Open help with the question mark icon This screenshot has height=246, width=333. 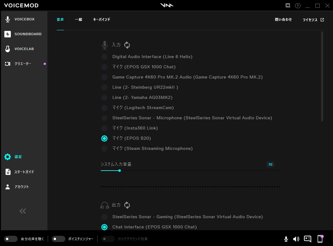298,6
